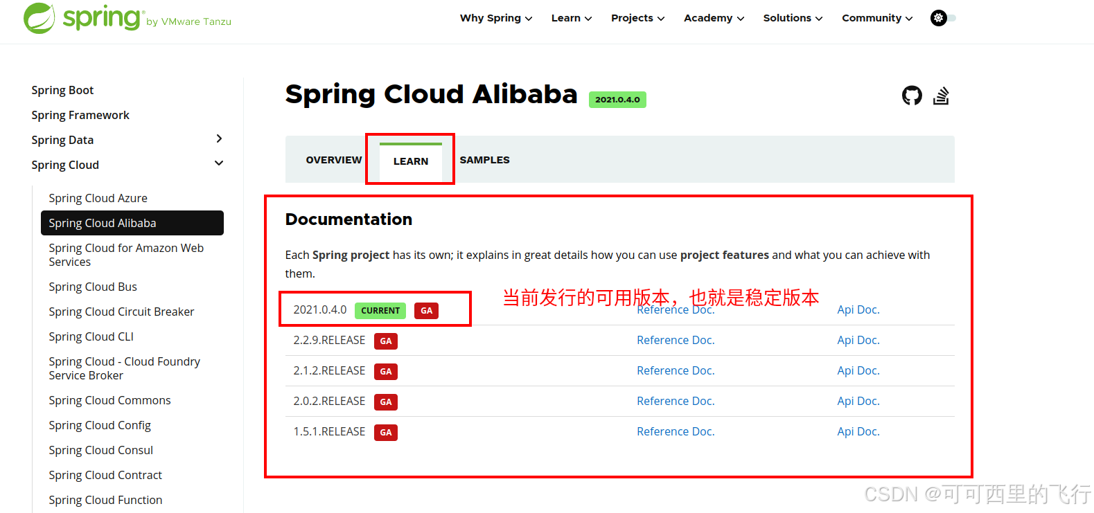Click the 2.0.2.RELEASE version text
This screenshot has height=513, width=1094.
pyautogui.click(x=329, y=401)
